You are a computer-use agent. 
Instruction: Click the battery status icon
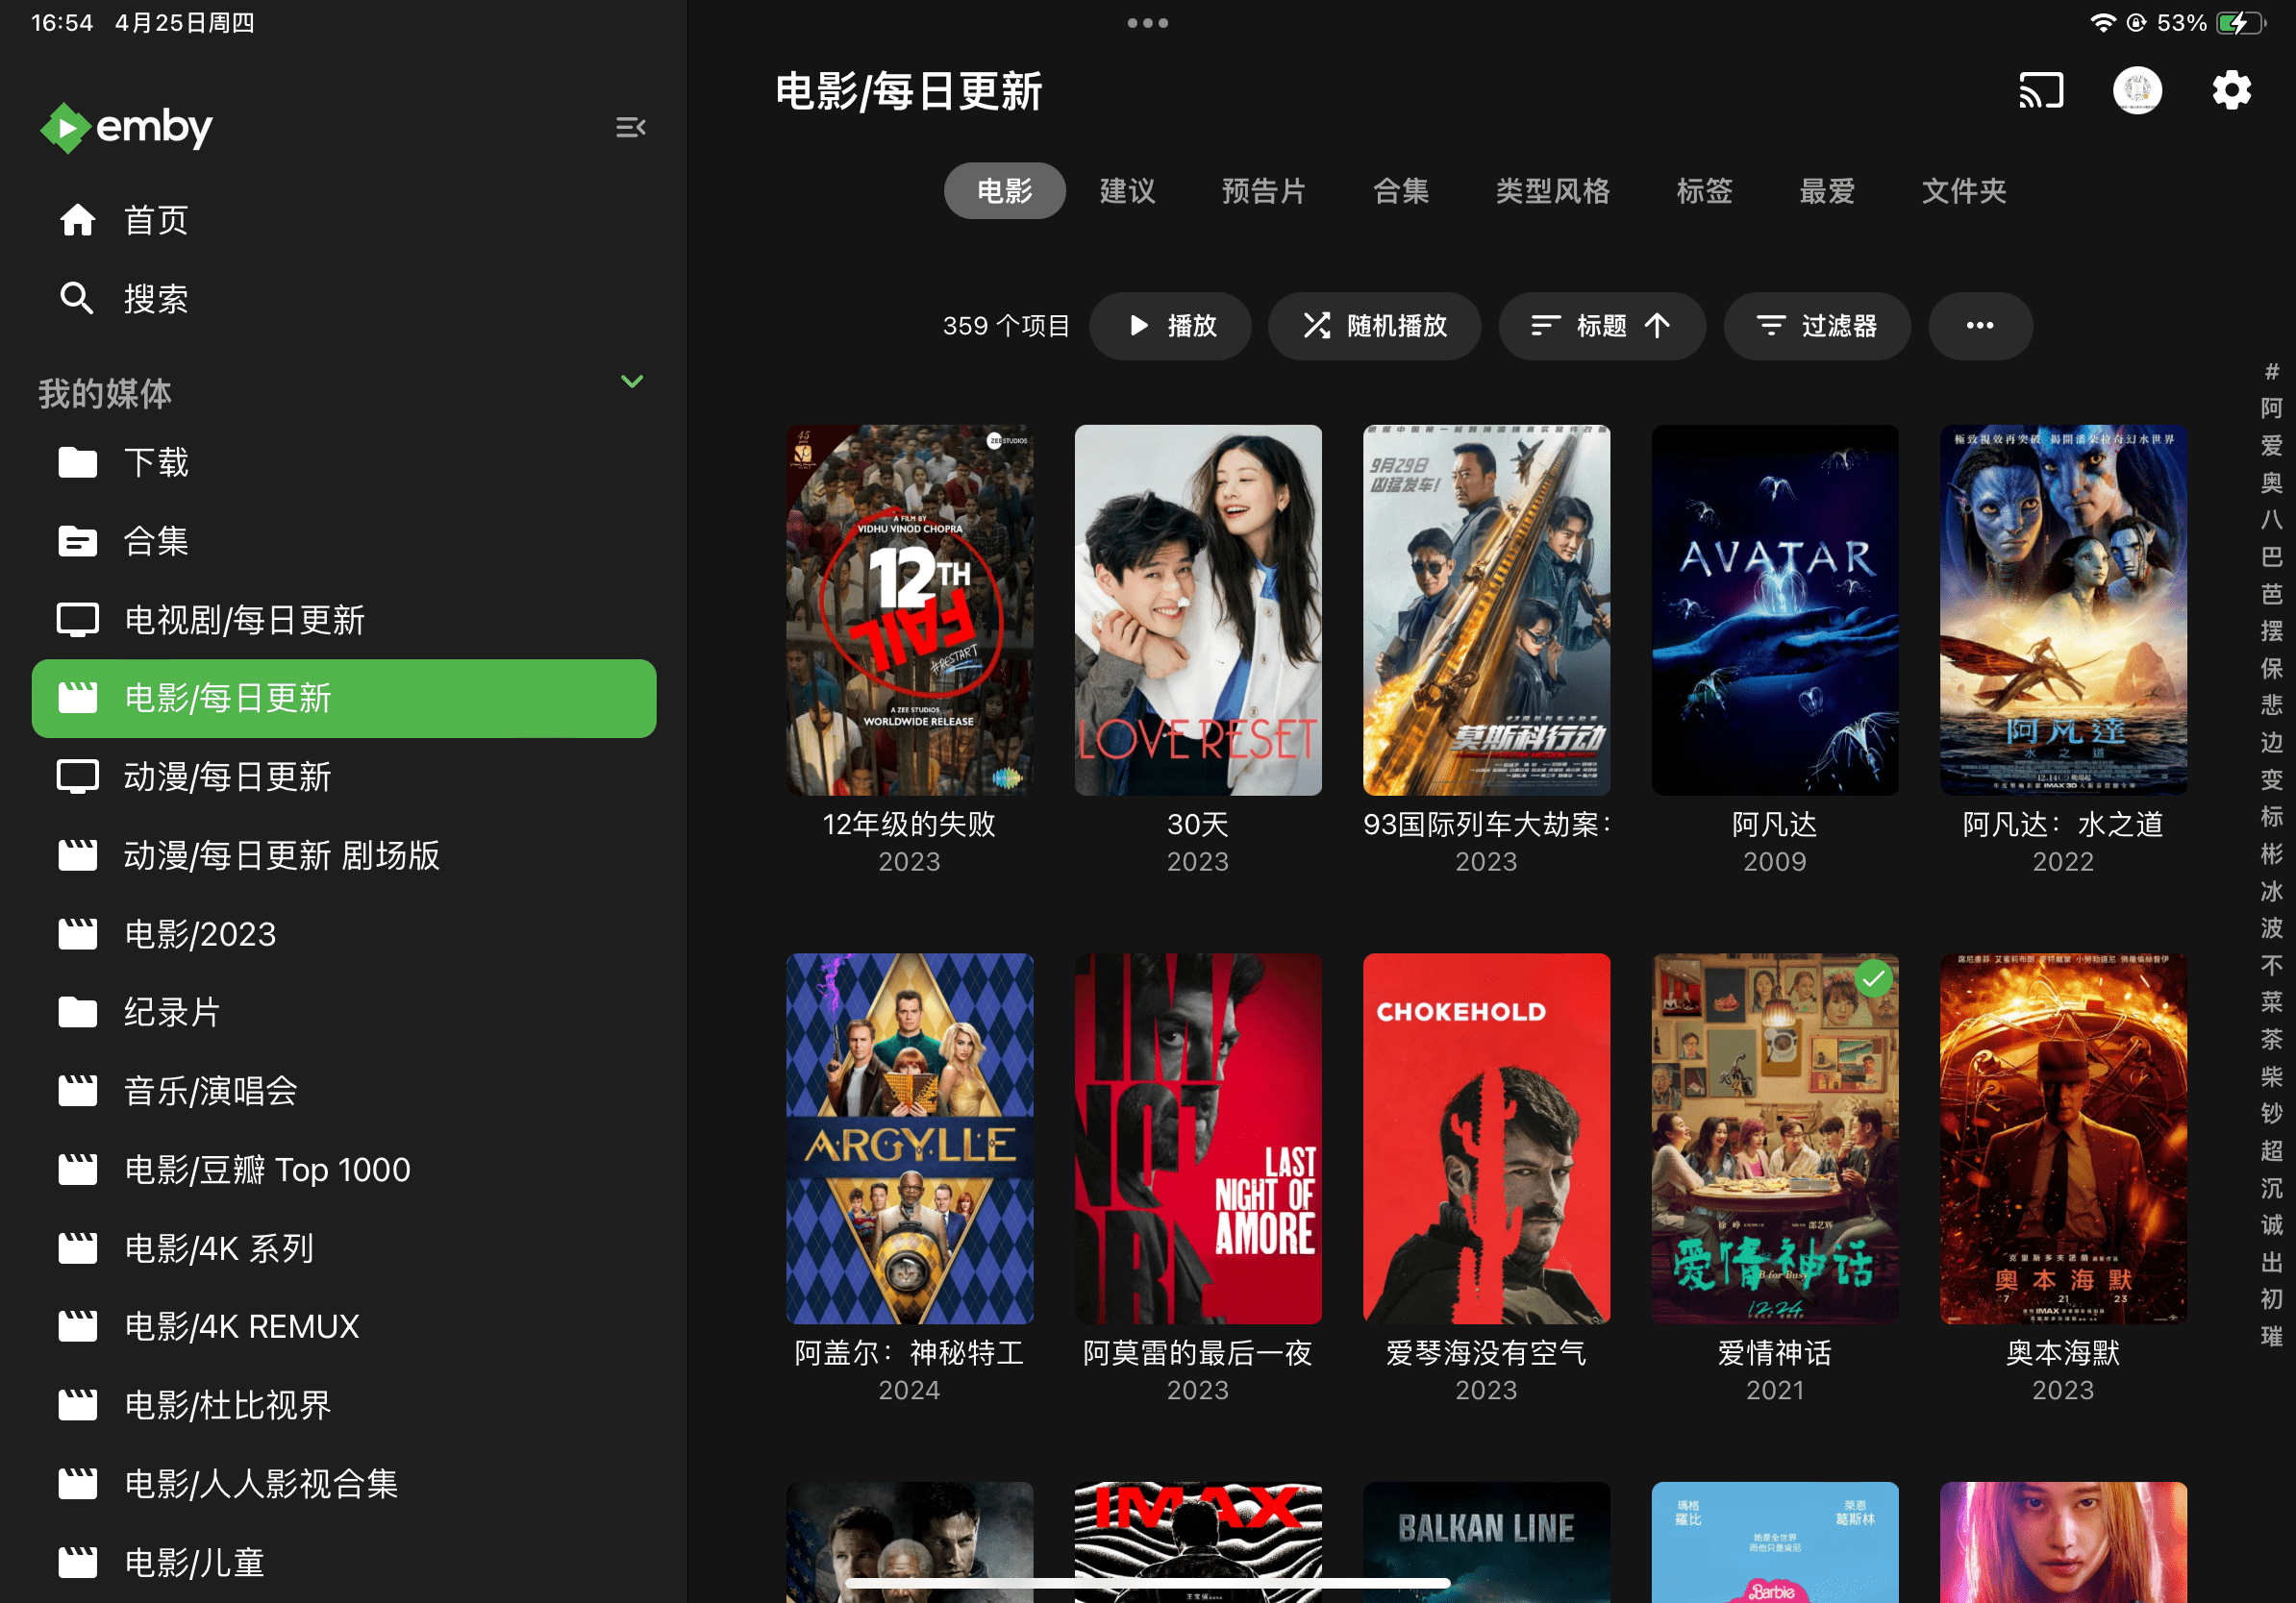pos(2240,23)
